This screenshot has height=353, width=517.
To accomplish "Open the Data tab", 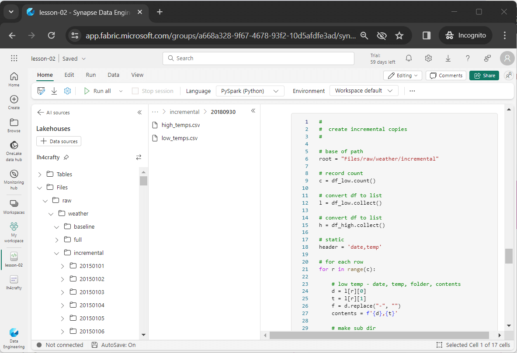I will [113, 75].
